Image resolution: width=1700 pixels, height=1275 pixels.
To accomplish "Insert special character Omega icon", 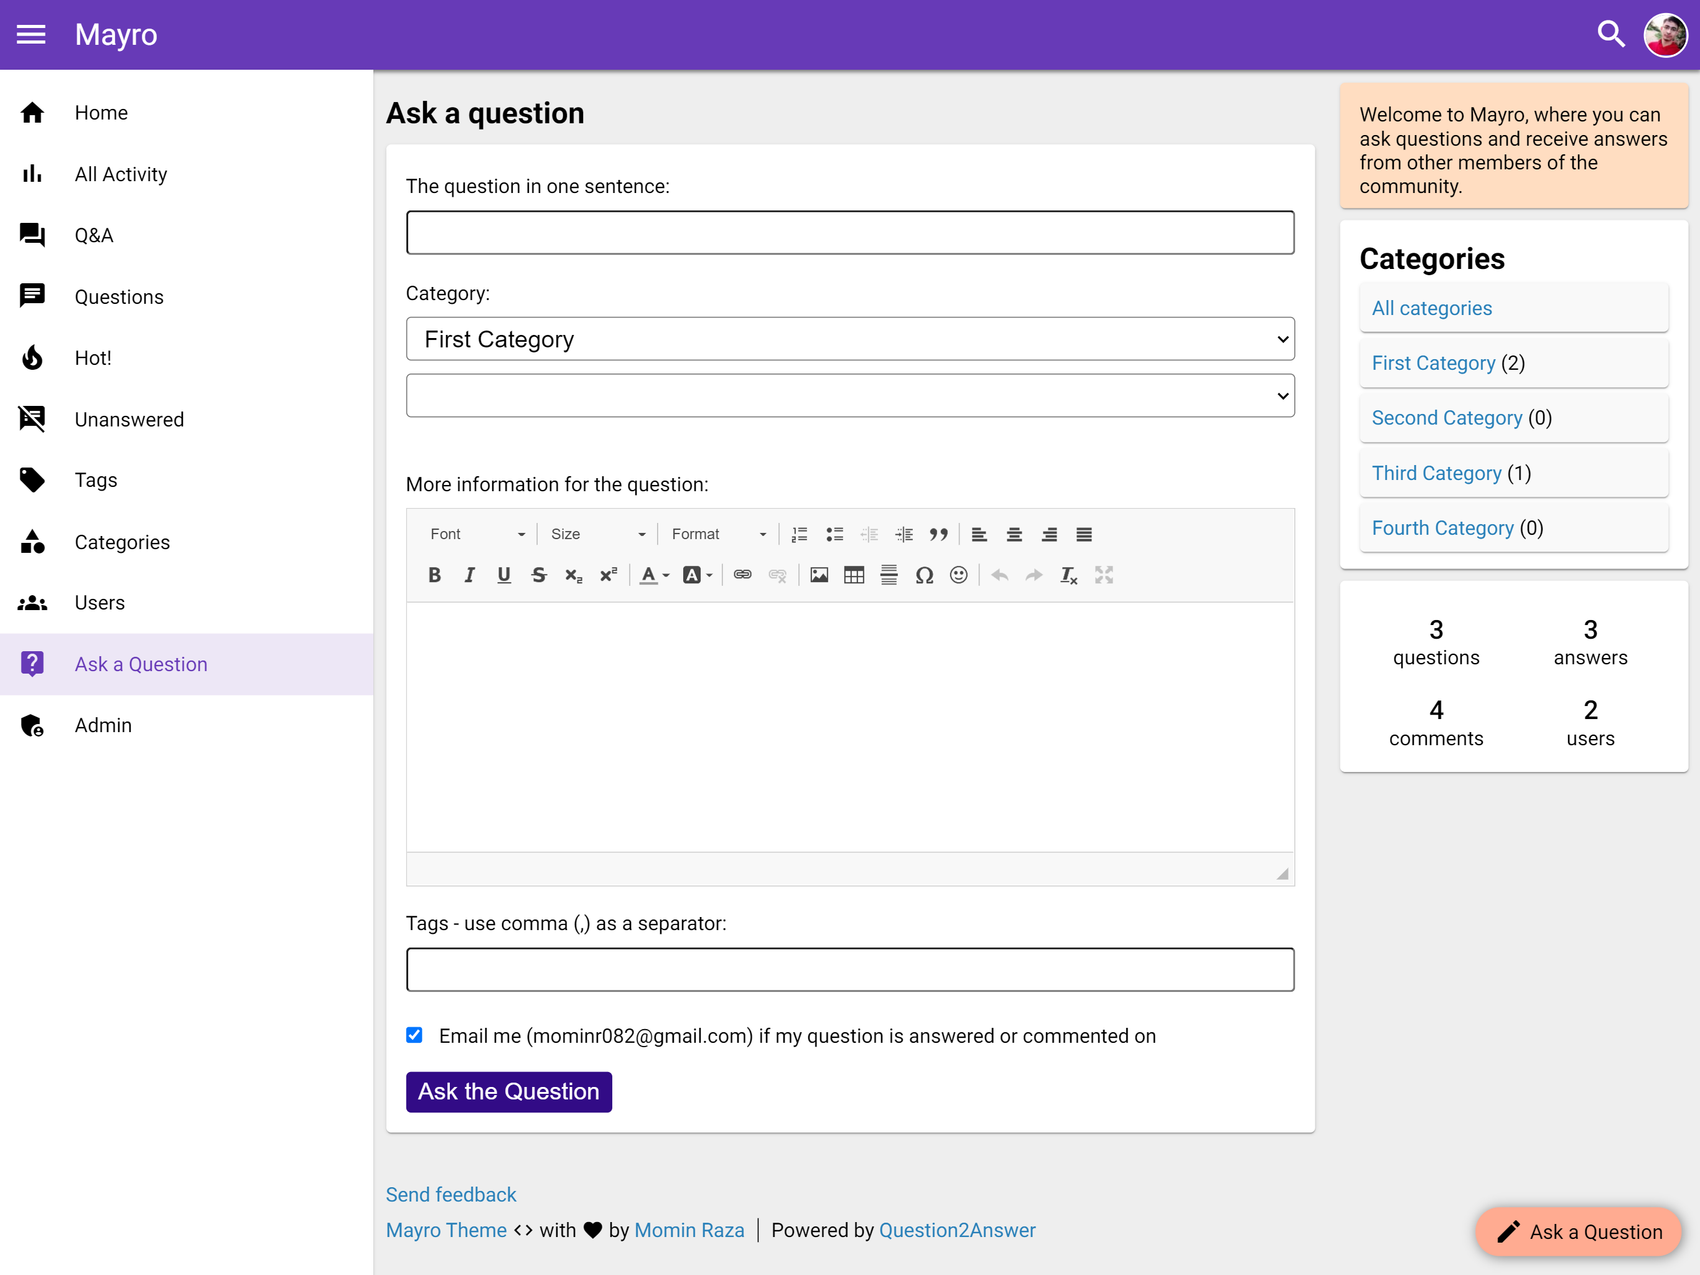I will pyautogui.click(x=924, y=575).
